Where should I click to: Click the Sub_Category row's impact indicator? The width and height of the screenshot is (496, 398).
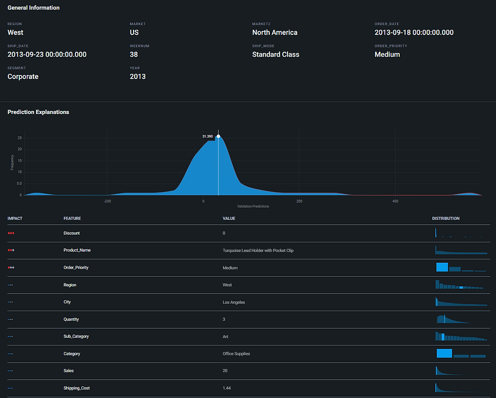coord(11,337)
